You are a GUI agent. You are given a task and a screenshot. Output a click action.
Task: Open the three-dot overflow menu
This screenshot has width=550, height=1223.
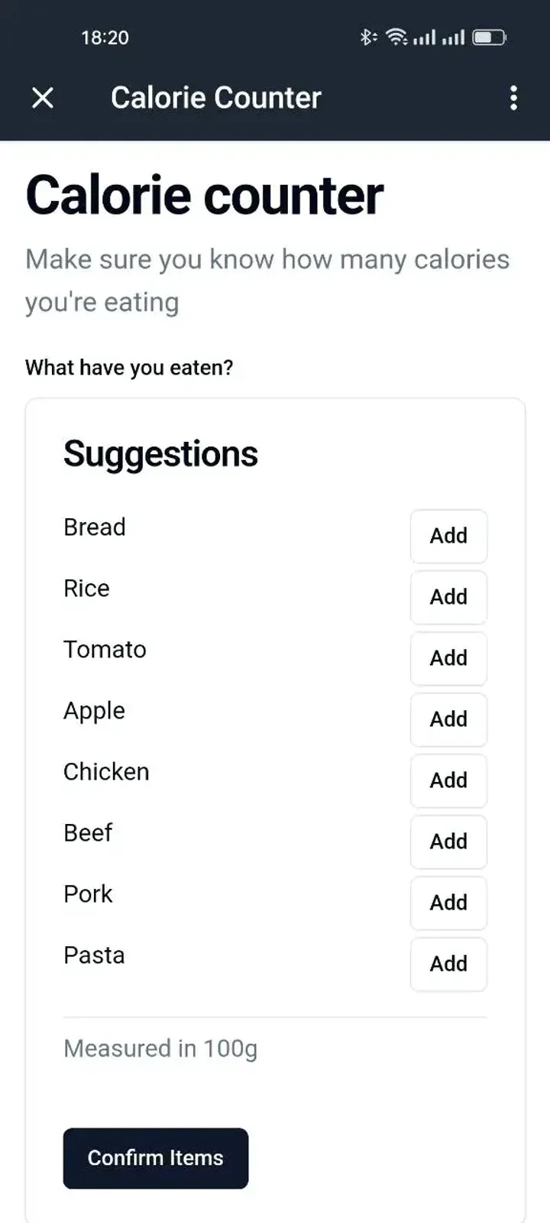(x=513, y=98)
